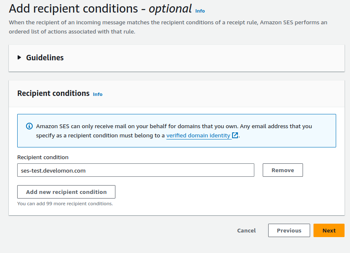The image size is (350, 253).
Task: Click the blue informational banner about verified domains
Action: [176, 130]
